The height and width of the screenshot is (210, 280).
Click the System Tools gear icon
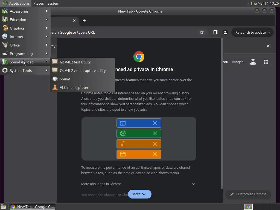click(5, 70)
